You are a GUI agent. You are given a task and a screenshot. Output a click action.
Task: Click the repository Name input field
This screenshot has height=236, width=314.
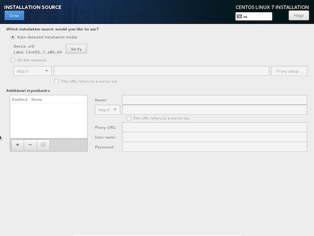coord(214,100)
